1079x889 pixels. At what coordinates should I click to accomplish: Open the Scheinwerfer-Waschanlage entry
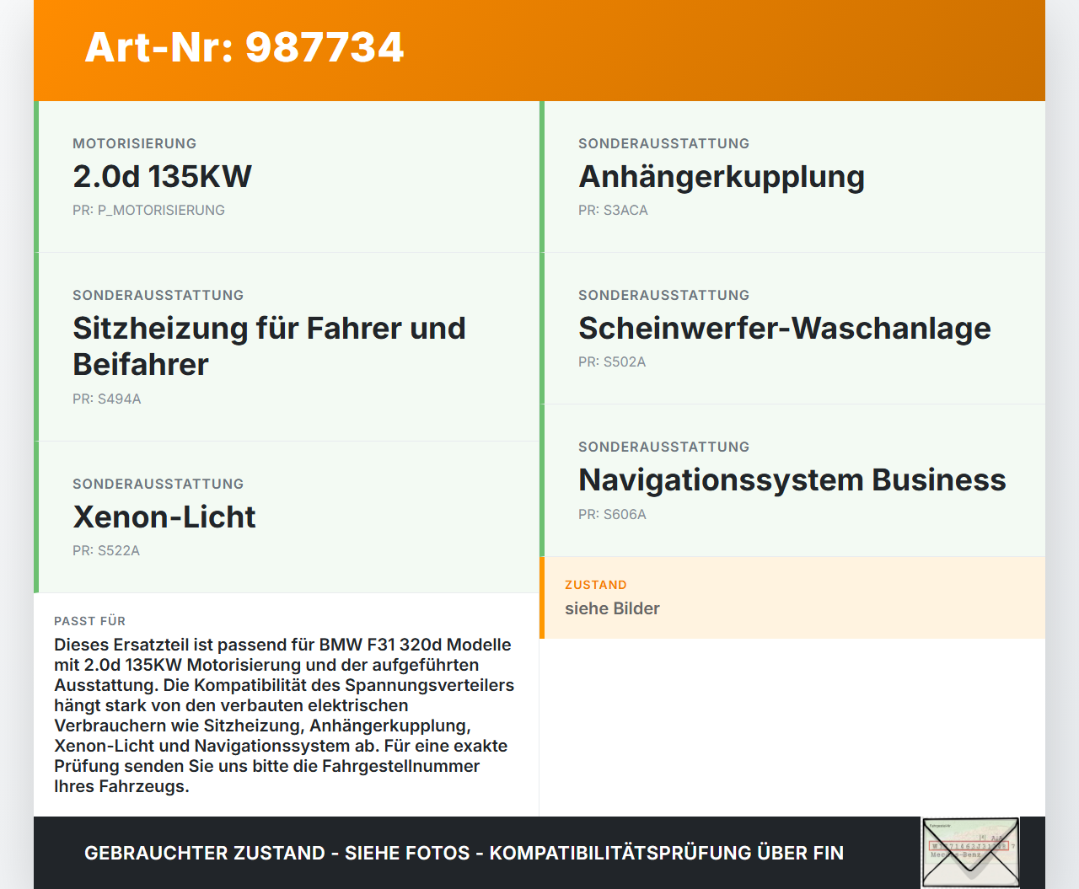(784, 328)
